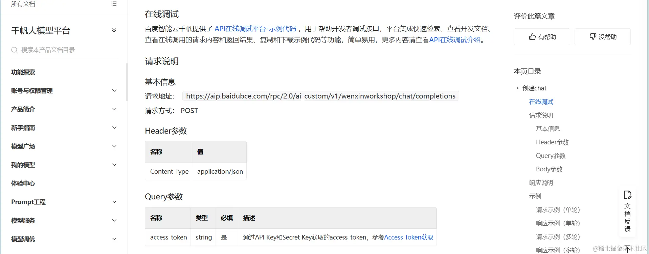This screenshot has width=649, height=254.
Task: Jump to Header参数 in page outline
Action: (552, 142)
